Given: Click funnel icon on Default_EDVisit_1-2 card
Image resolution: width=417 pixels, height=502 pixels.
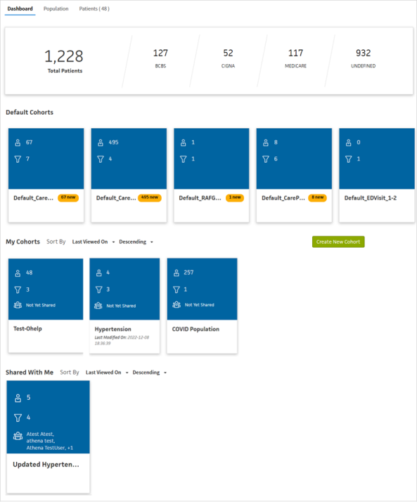Looking at the screenshot, I should pos(349,159).
